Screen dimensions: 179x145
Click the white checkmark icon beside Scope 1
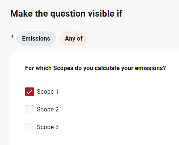pyautogui.click(x=30, y=92)
